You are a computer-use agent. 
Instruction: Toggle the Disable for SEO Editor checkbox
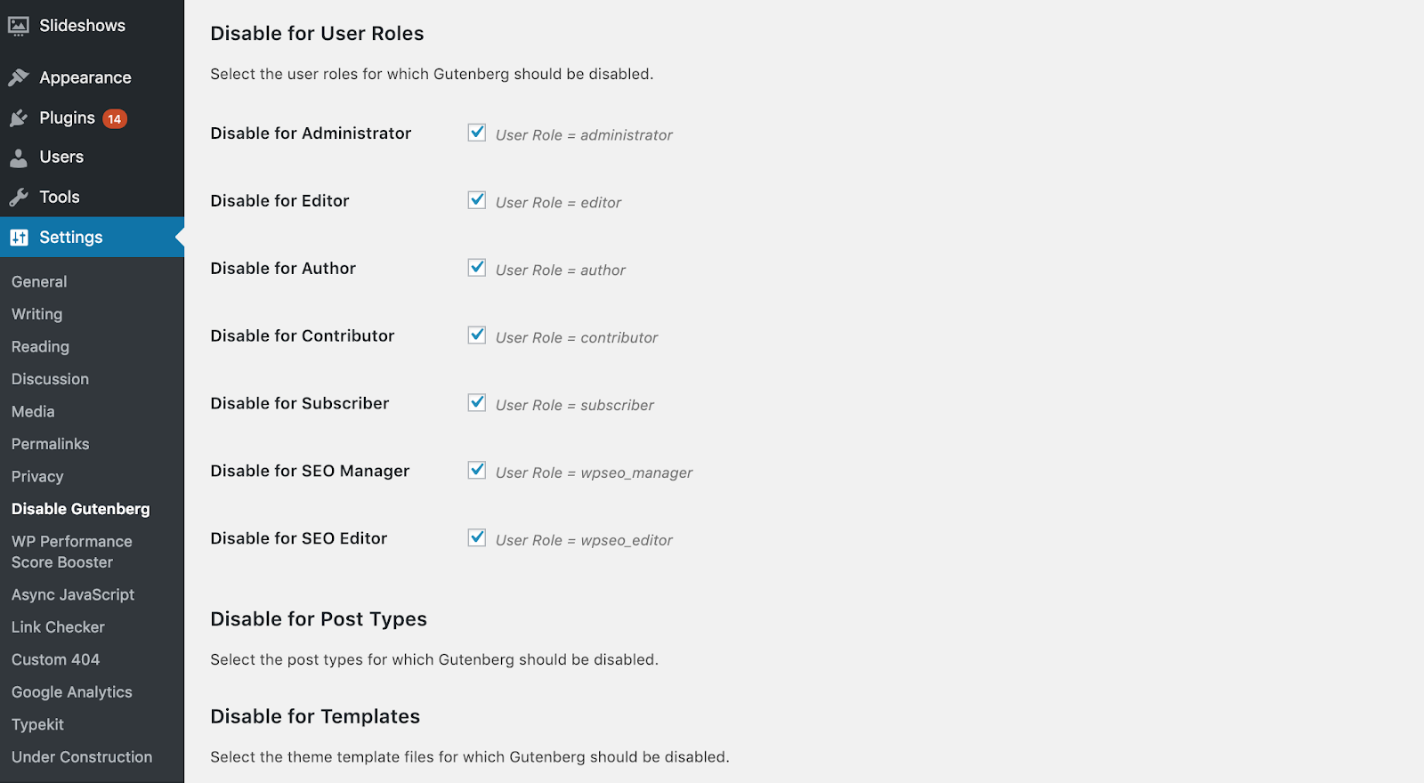coord(477,539)
